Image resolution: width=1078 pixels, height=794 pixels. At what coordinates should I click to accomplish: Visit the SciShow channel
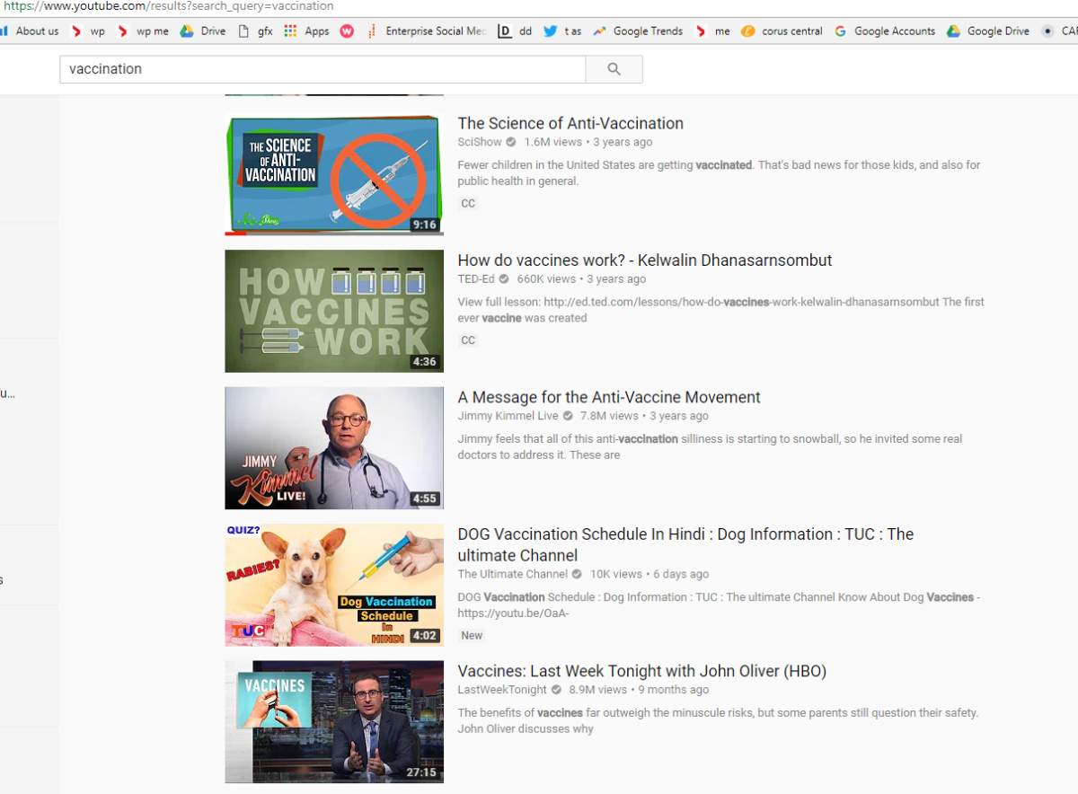click(480, 142)
